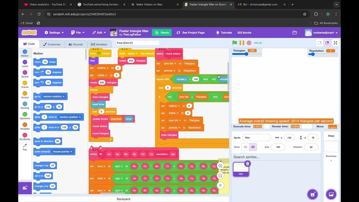Adjust the Resolution slider on the stage
359x202 pixels.
(323, 54)
